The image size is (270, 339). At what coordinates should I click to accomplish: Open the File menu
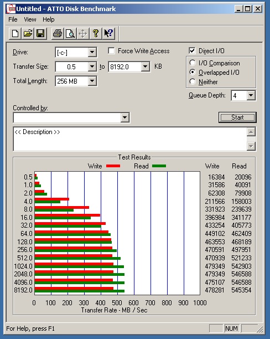click(x=13, y=19)
